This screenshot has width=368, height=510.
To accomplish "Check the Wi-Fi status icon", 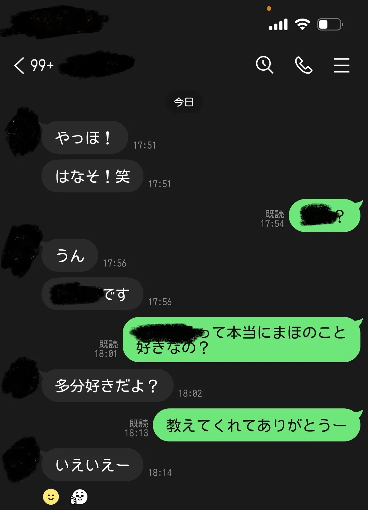I will pyautogui.click(x=302, y=24).
